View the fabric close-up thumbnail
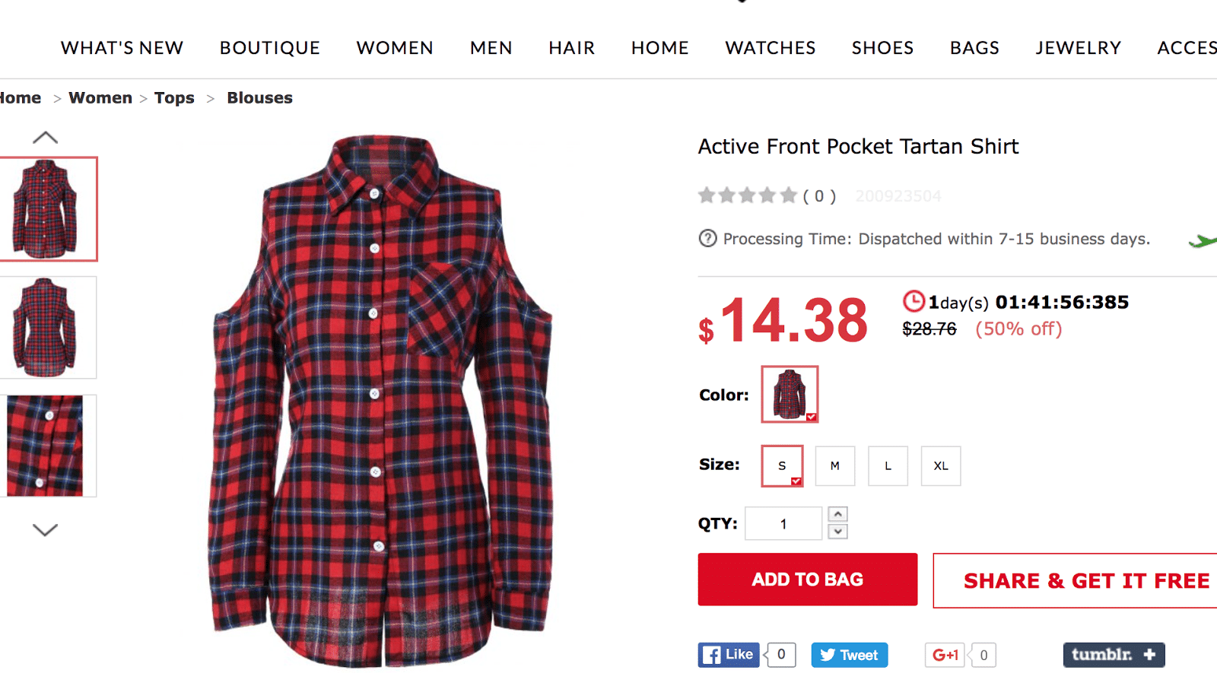This screenshot has height=689, width=1217. 46,446
